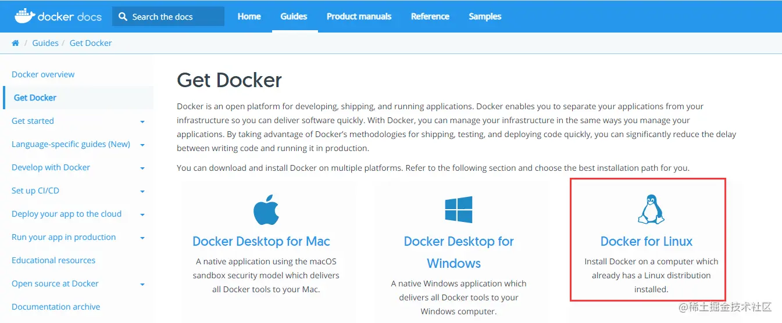
Task: Expand Open source at Docker arrow
Action: tap(142, 285)
